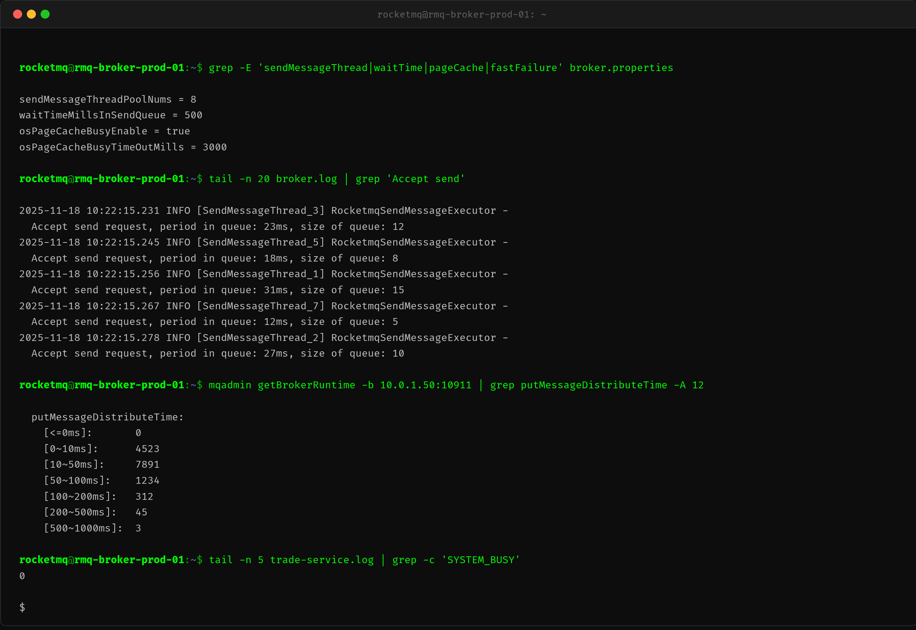Screen dimensions: 916x630
Task: Select the waitTimeMillsInSendQueue = 500 line
Action: (x=110, y=115)
